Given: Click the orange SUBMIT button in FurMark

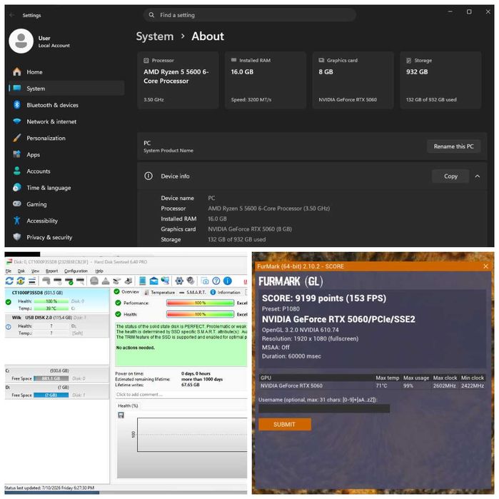Looking at the screenshot, I should tap(285, 424).
